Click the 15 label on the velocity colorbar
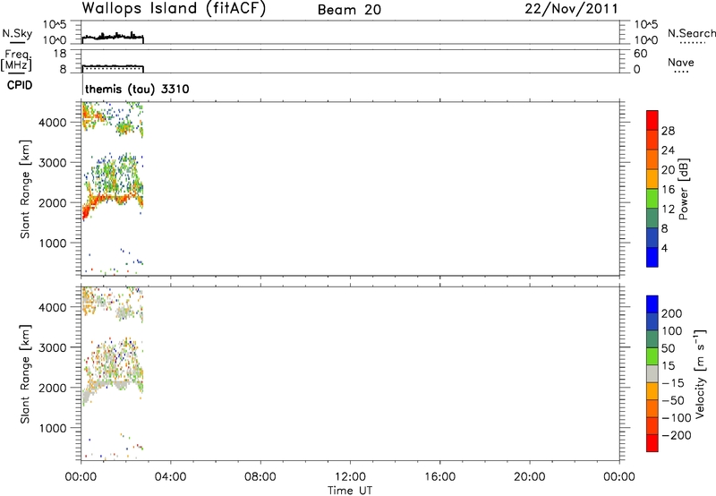Image resolution: width=716 pixels, height=496 pixels. 668,366
